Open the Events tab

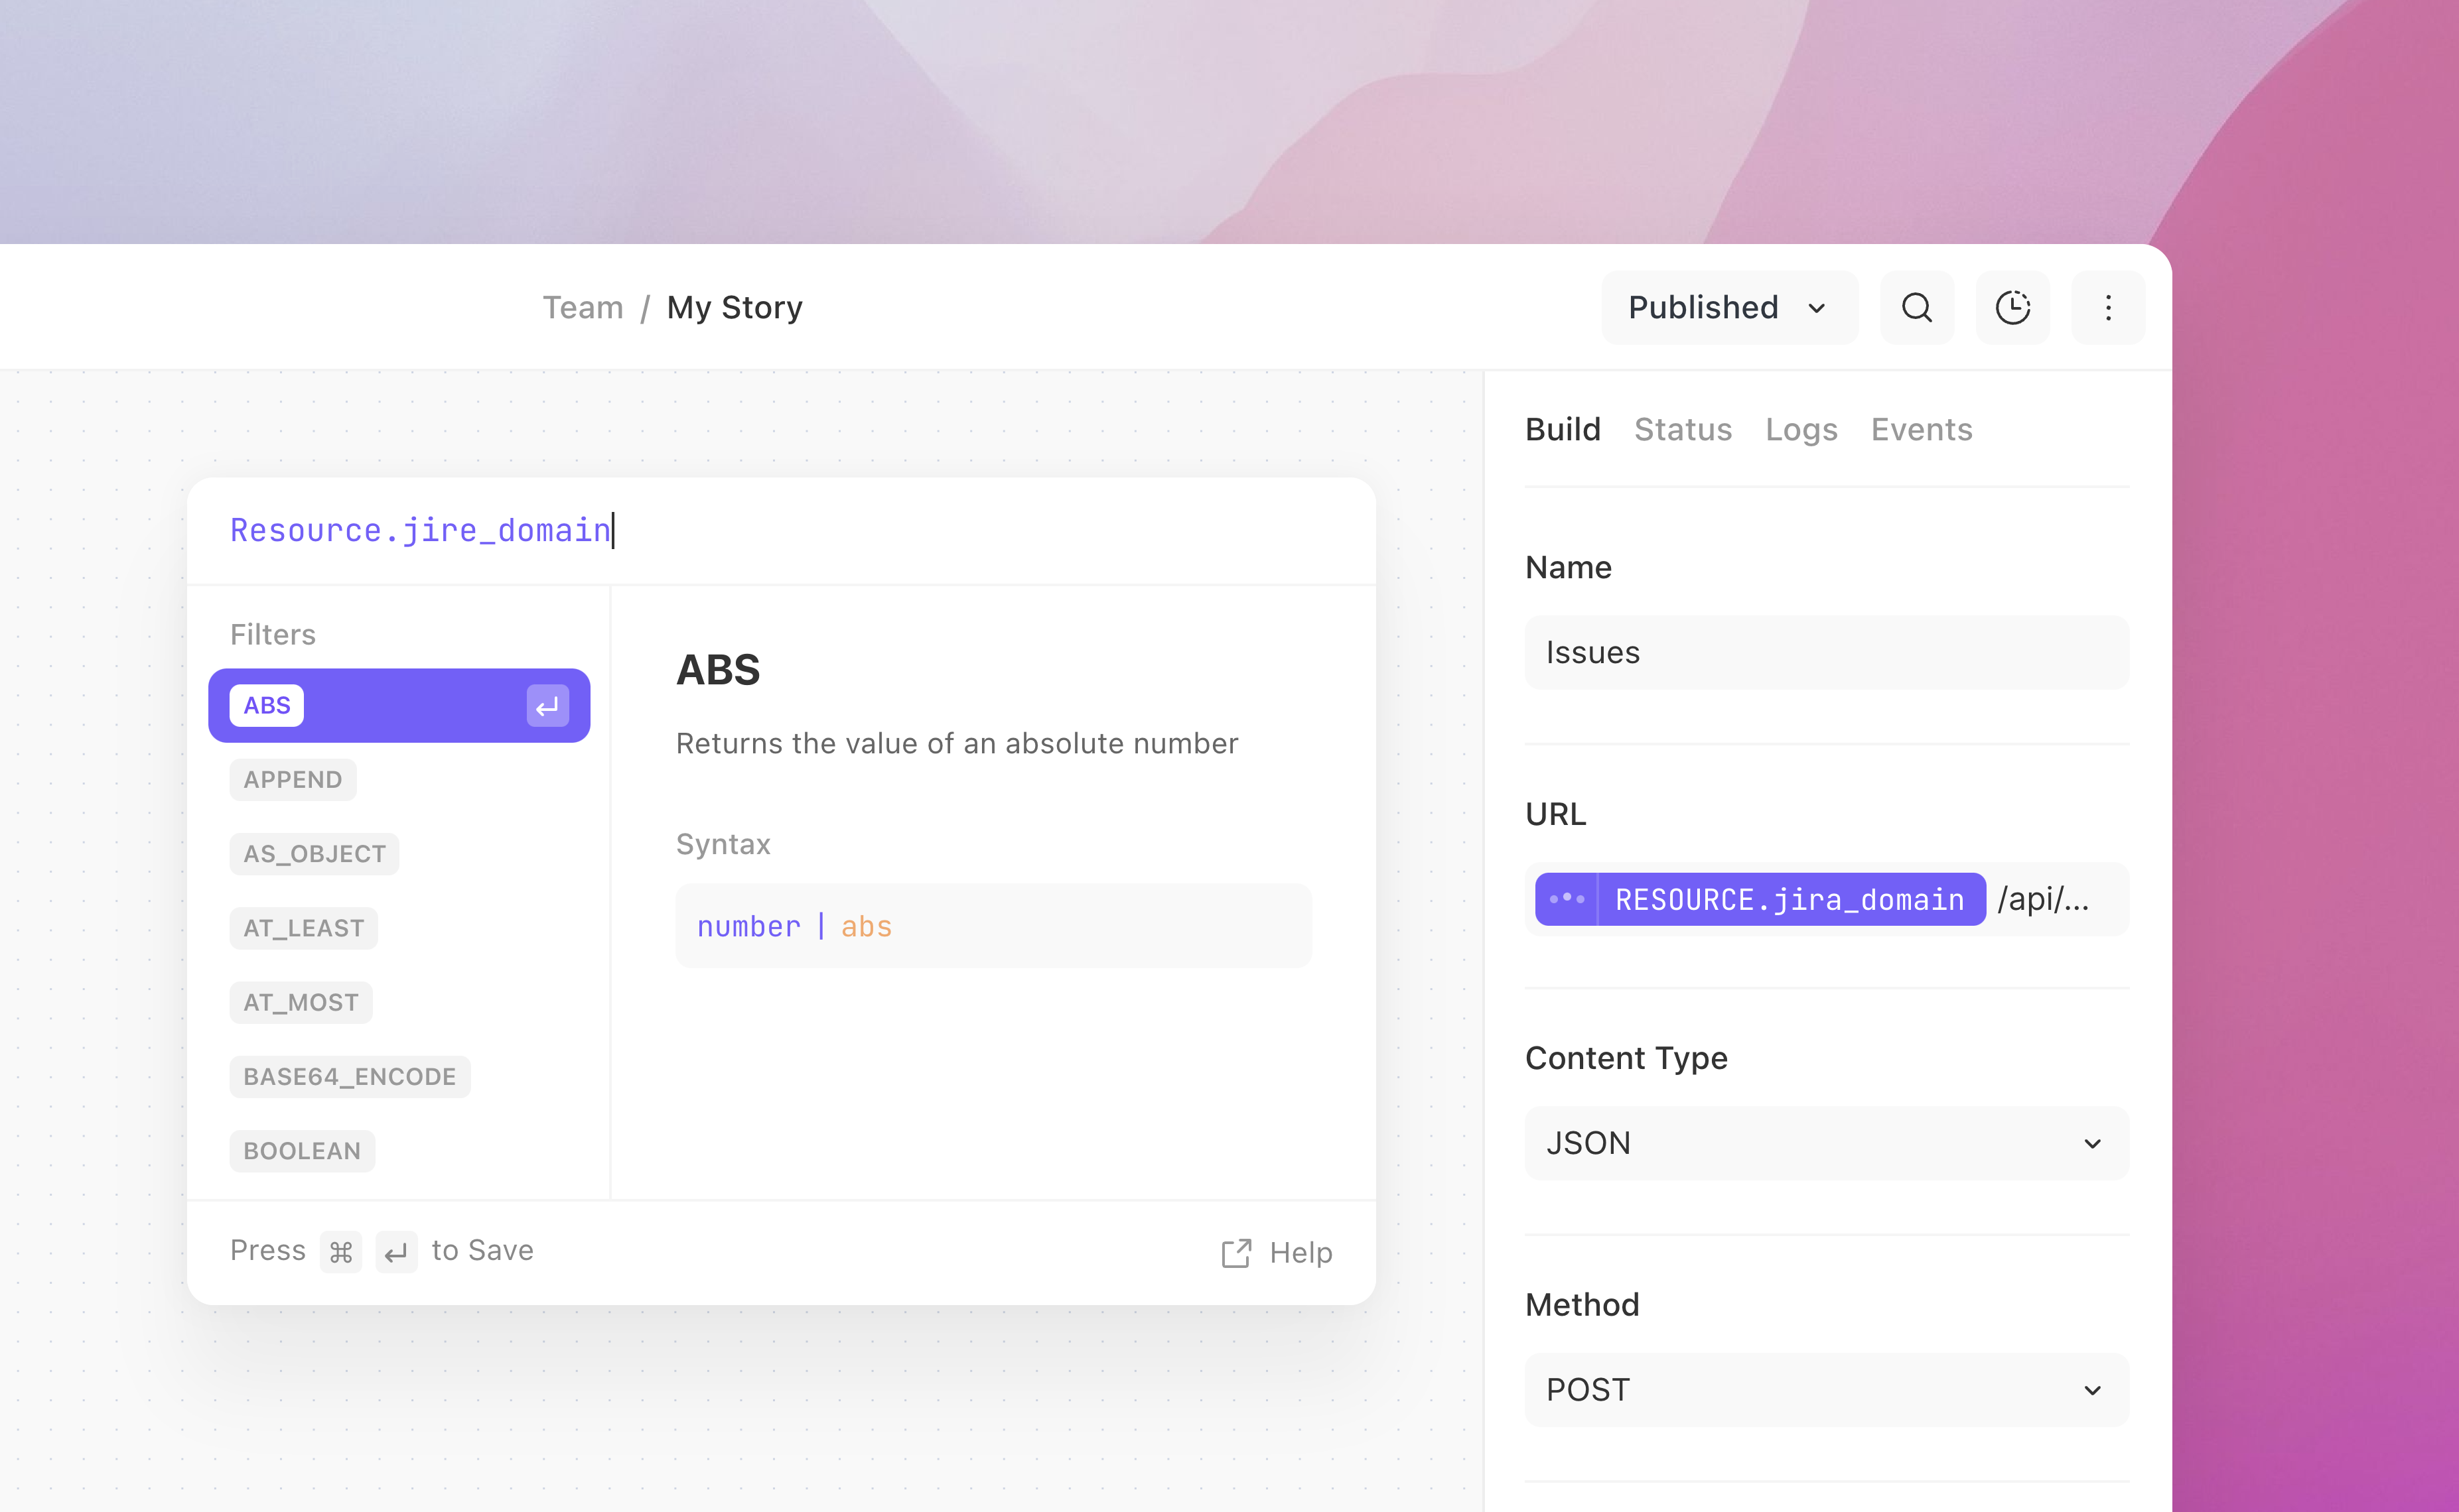coord(1921,429)
